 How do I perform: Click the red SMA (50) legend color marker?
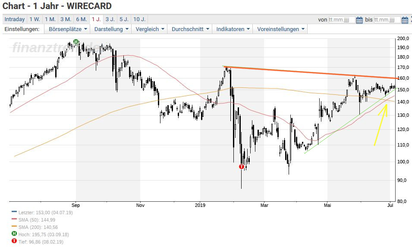[x=14, y=219]
